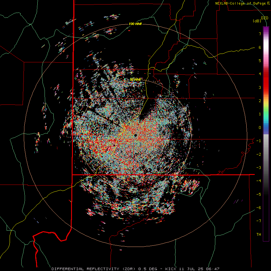Click the 06:47 timestamp in caption
This screenshot has height=271, width=271.
[x=213, y=269]
